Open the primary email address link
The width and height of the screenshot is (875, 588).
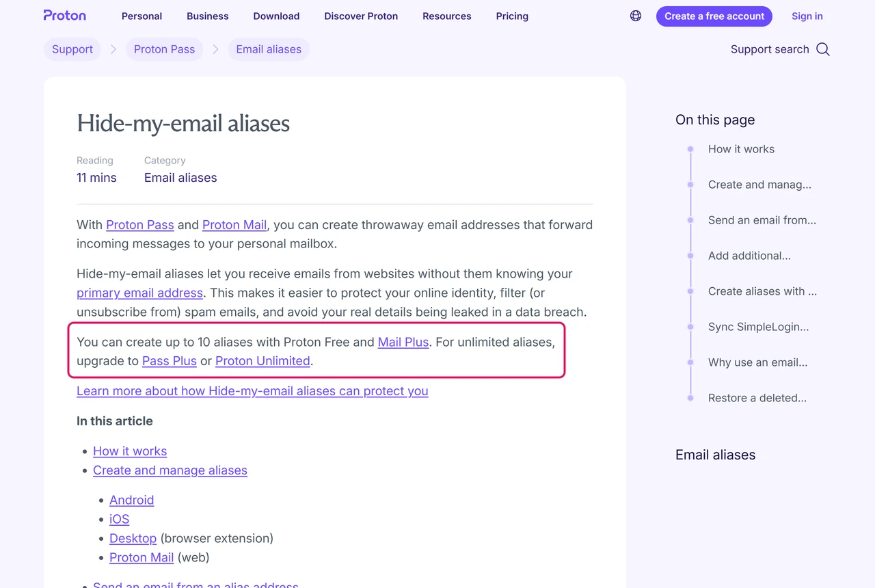pyautogui.click(x=139, y=293)
